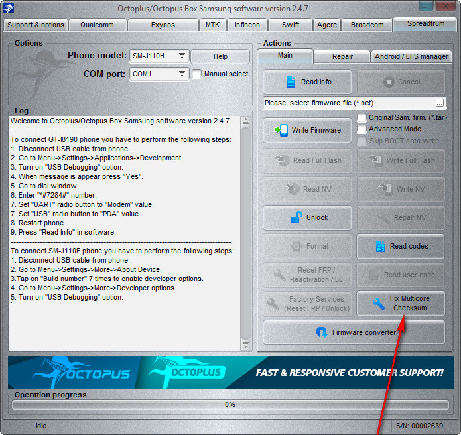461x435 pixels.
Task: Click log line '8. Restart phone.'
Action: 38,223
